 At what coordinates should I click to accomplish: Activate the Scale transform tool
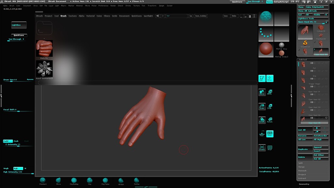pos(262,106)
